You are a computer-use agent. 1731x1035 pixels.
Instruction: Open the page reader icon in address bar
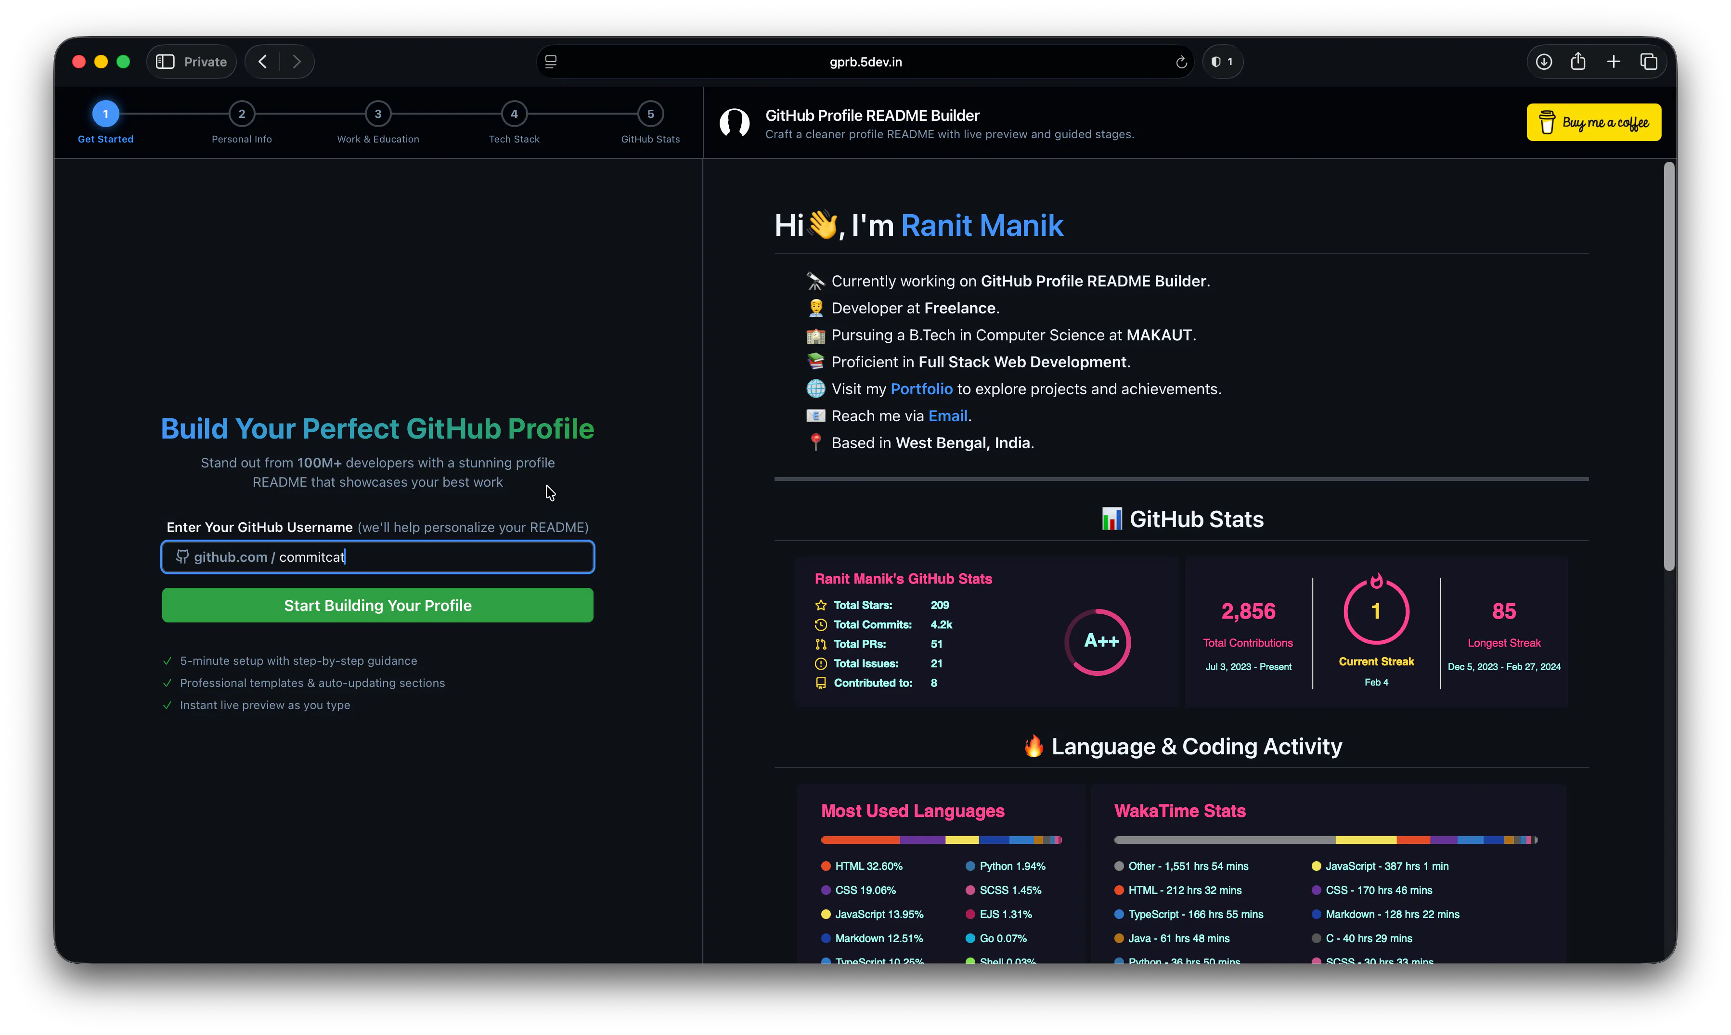551,62
